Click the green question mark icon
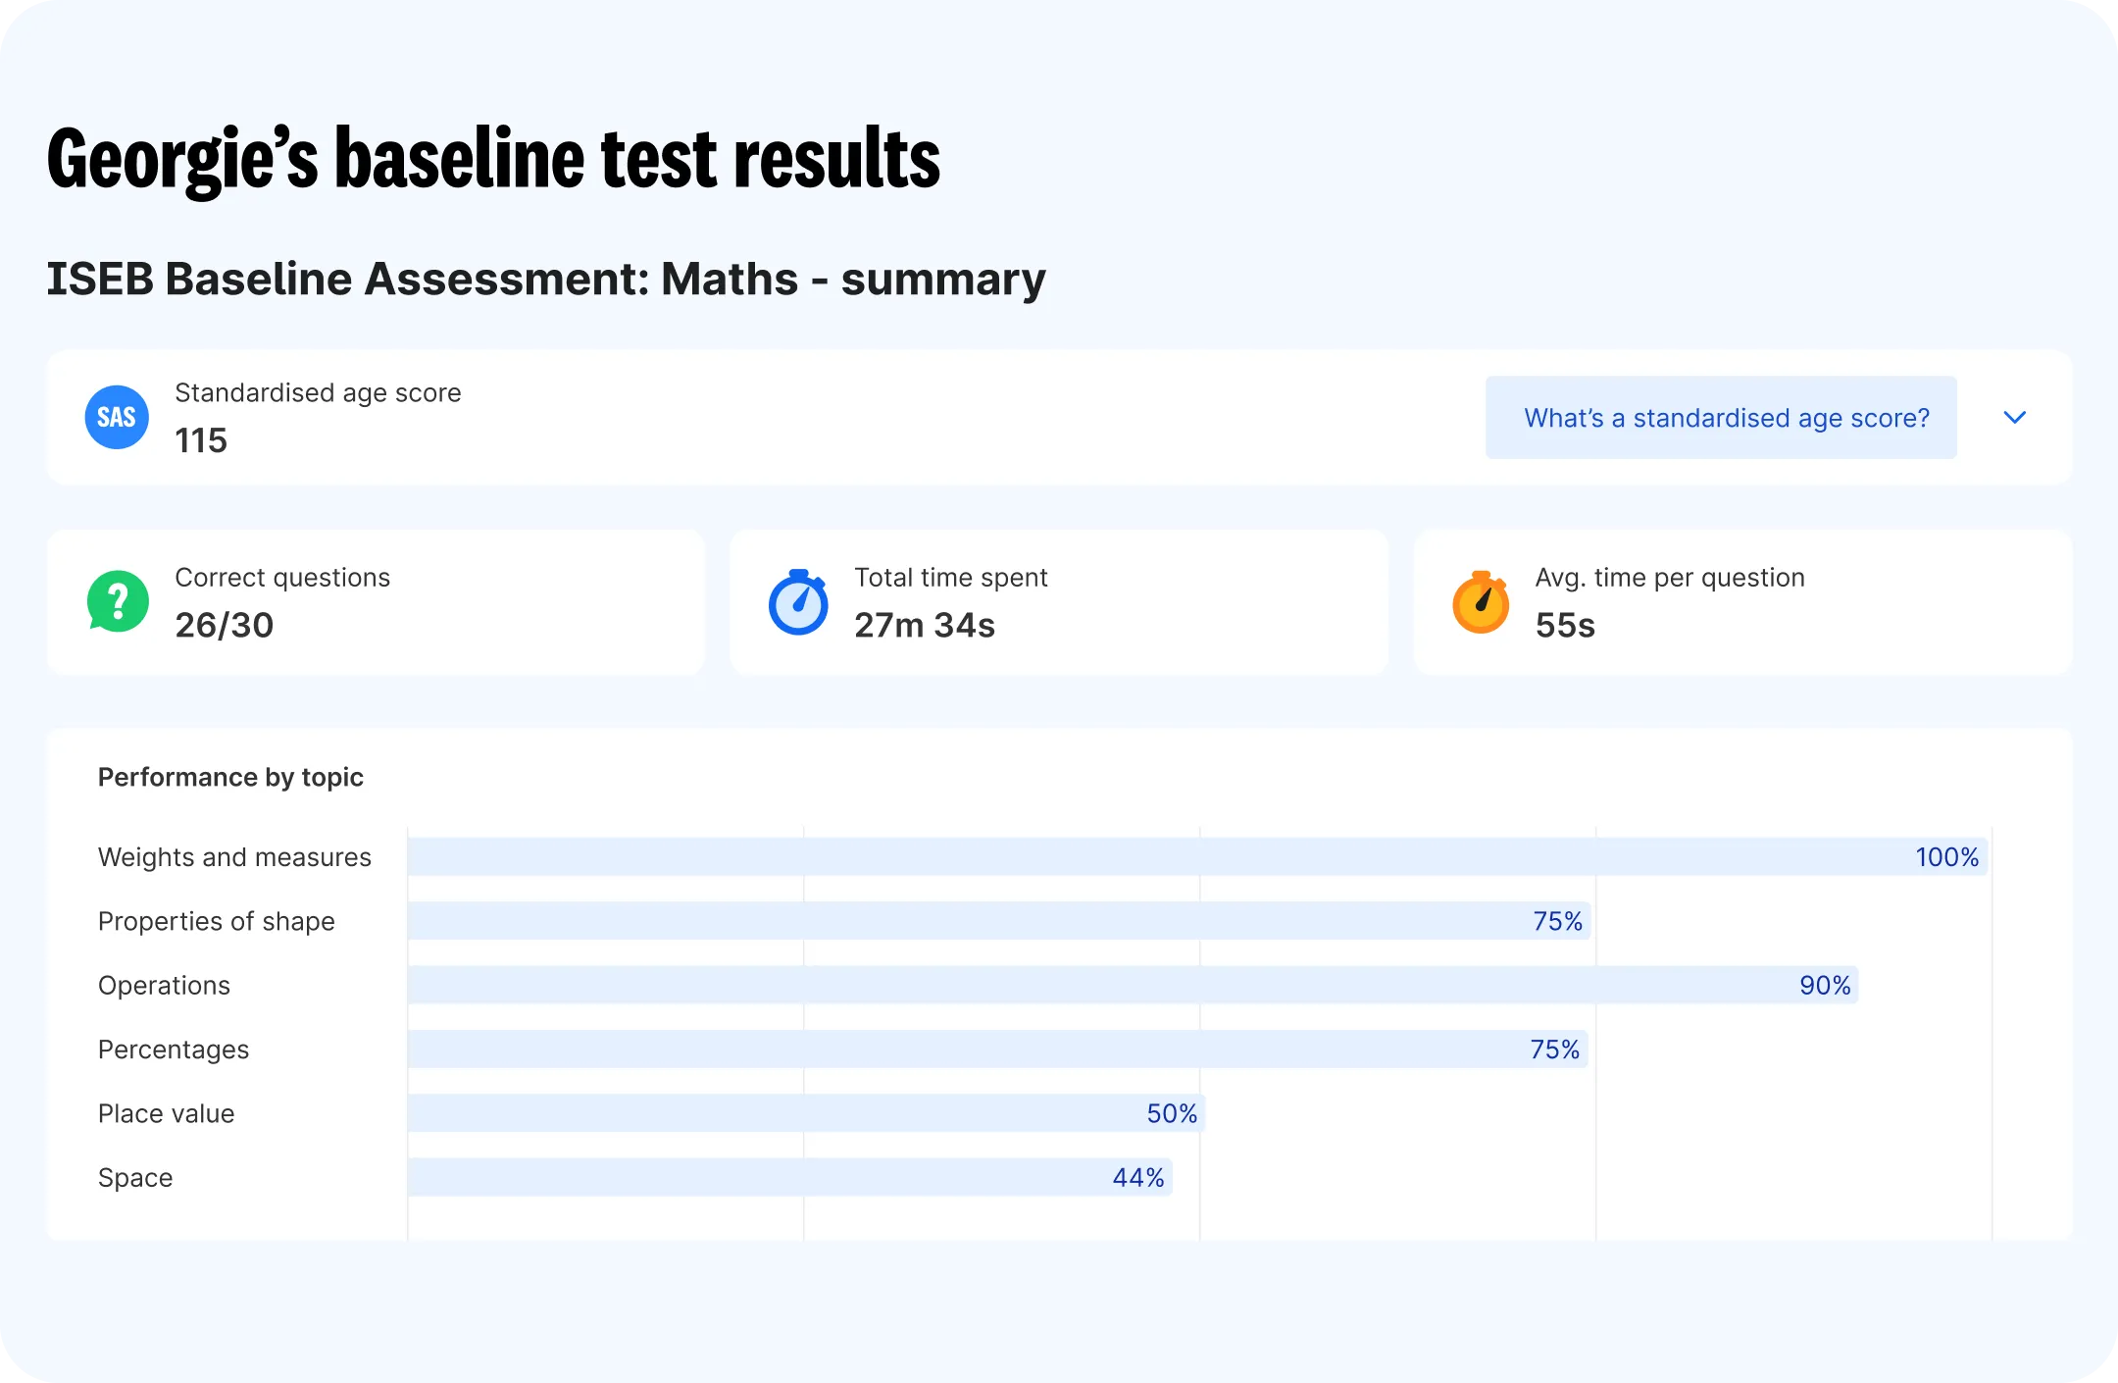This screenshot has height=1383, width=2118. click(118, 601)
